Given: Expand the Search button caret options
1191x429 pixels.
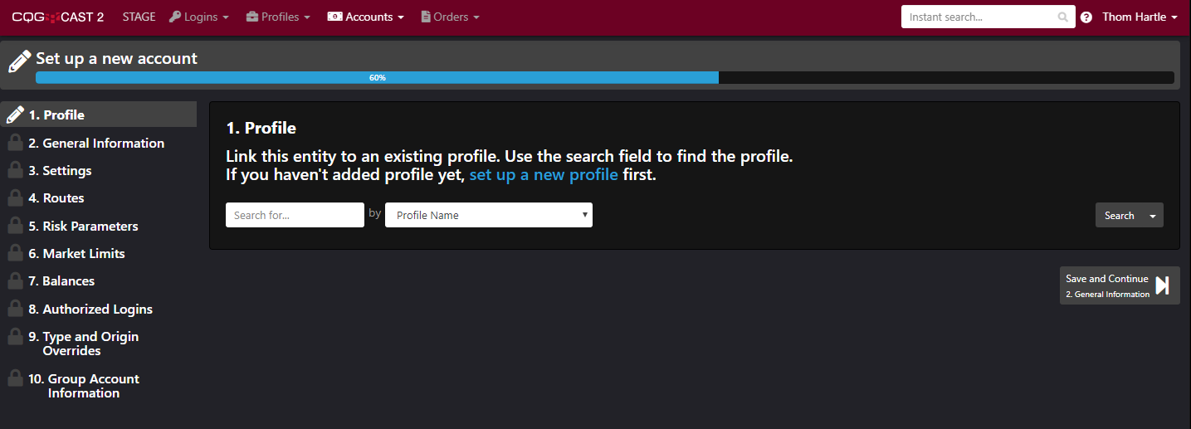Looking at the screenshot, I should (1153, 216).
